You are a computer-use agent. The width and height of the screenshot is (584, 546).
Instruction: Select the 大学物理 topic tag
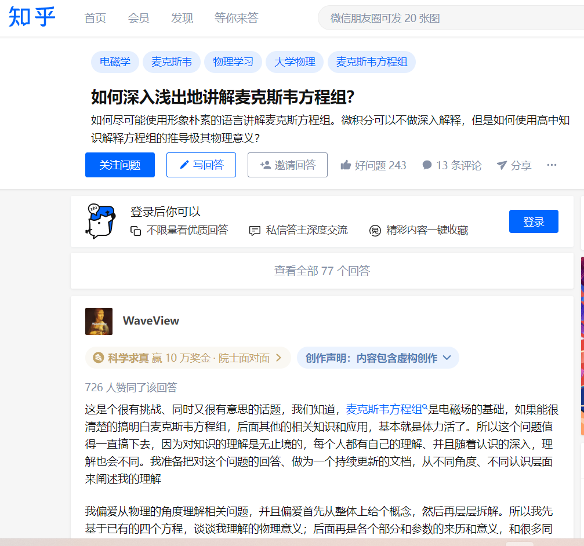click(295, 62)
